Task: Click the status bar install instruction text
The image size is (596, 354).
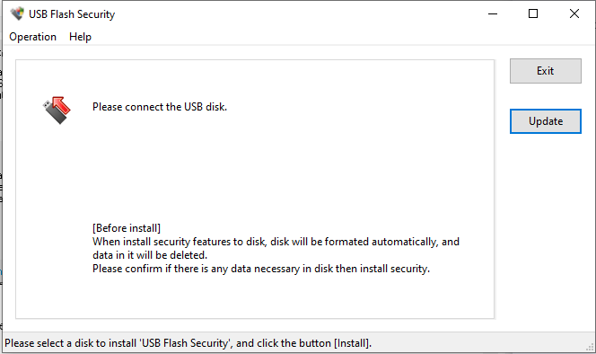Action: (188, 343)
